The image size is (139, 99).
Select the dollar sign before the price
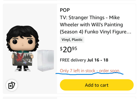tap(61, 49)
